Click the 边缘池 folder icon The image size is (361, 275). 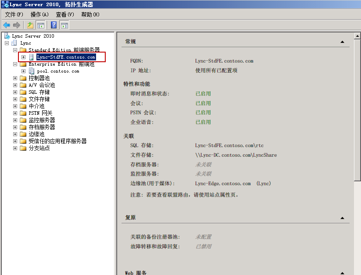click(23, 134)
